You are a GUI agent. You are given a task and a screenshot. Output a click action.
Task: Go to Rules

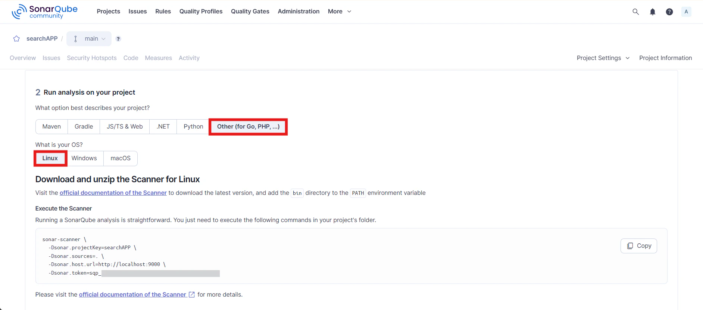163,12
